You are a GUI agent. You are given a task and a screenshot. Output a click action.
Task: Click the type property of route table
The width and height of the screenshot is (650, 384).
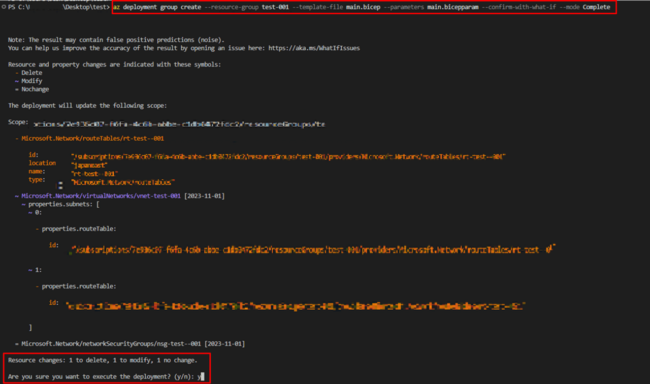[37, 180]
